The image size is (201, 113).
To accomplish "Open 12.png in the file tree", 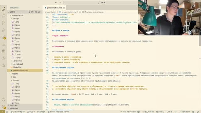I will pyautogui.click(x=18, y=54).
